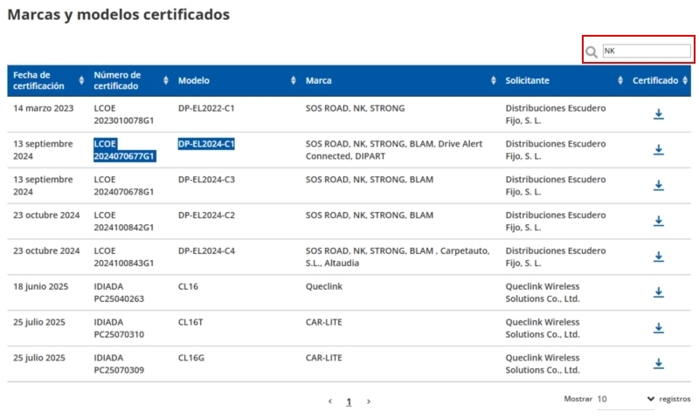Sort table by Certificado arrows
Screen dimensions: 699x418
point(685,80)
